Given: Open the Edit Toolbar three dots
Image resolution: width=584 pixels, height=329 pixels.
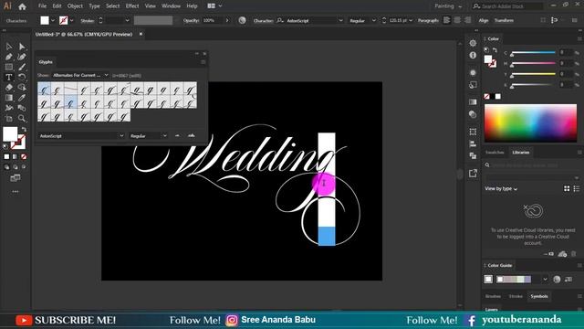Looking at the screenshot, I should point(16,191).
